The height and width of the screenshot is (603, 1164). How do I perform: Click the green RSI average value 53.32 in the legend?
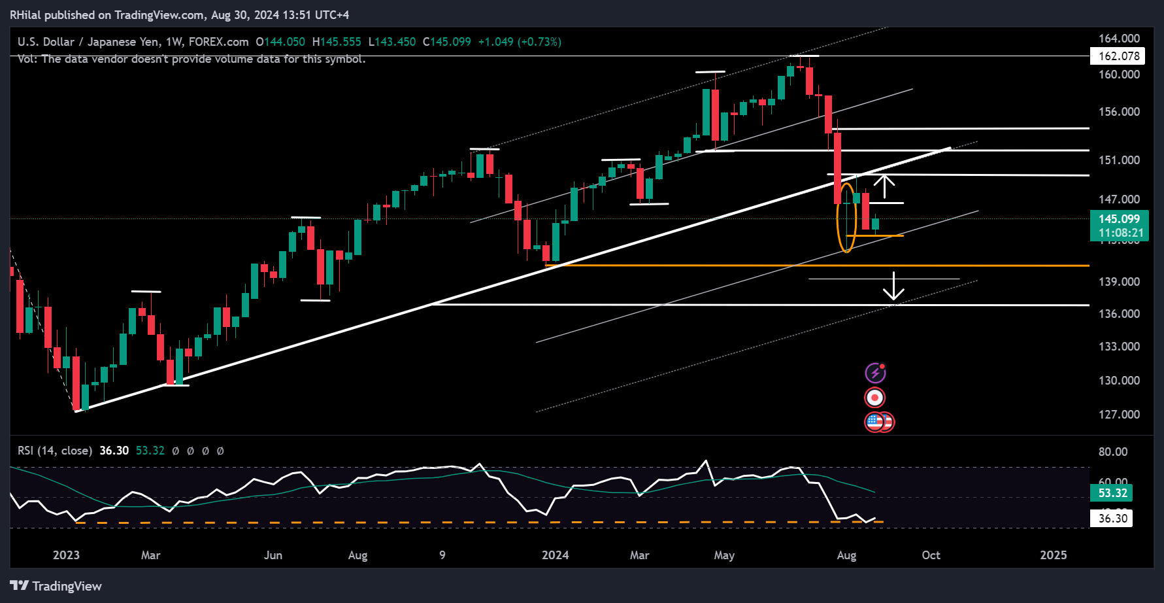pyautogui.click(x=150, y=451)
